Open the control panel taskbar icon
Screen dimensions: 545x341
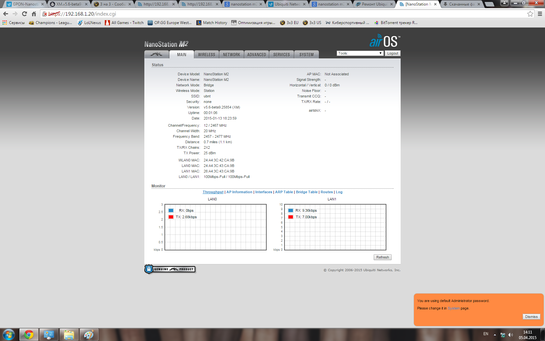coord(49,335)
